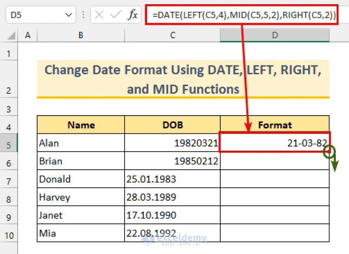
Task: Select the empty Format cell in Mia's row
Action: pyautogui.click(x=275, y=233)
